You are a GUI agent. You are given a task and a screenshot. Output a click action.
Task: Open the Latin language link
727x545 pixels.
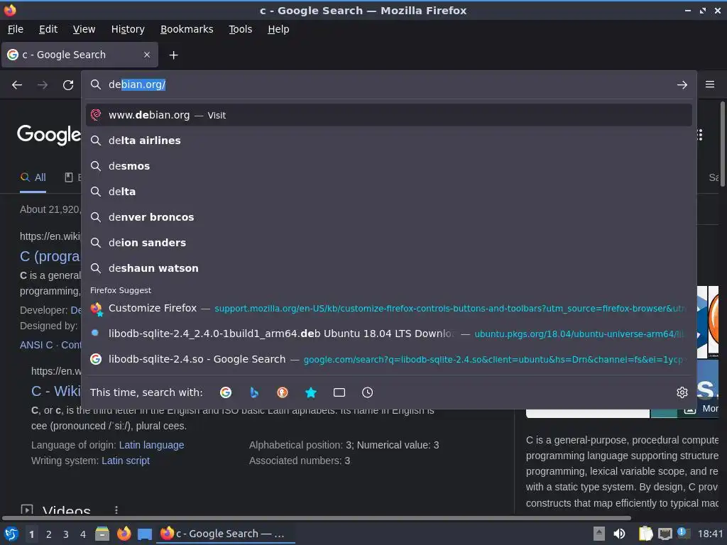pos(152,445)
